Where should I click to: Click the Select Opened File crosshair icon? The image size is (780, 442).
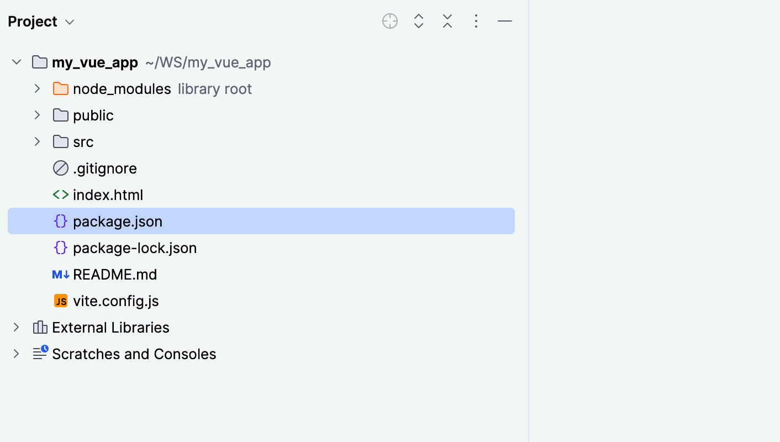pyautogui.click(x=389, y=21)
